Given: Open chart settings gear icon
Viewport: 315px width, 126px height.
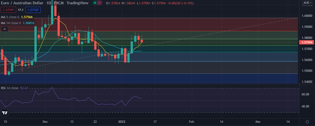Looking at the screenshot, I should (x=307, y=121).
